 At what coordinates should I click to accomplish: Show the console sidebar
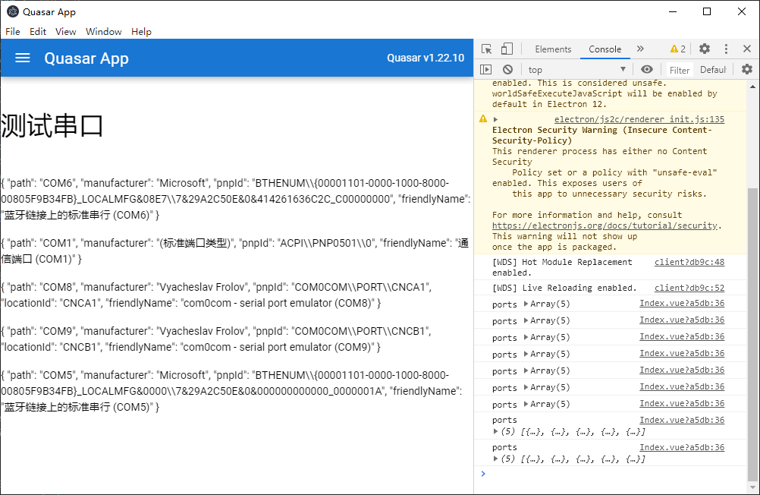click(x=485, y=69)
